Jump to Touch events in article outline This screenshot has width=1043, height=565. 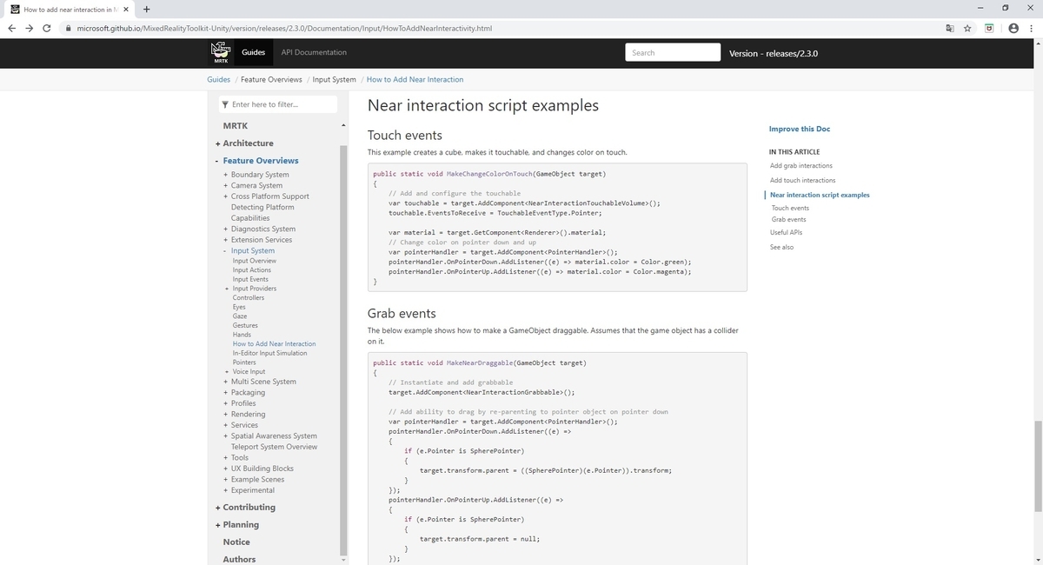point(790,208)
